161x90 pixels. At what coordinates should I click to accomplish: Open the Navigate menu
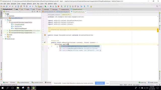(14, 4)
